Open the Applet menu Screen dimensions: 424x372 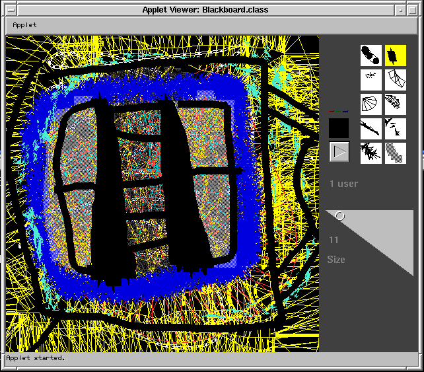(x=24, y=25)
